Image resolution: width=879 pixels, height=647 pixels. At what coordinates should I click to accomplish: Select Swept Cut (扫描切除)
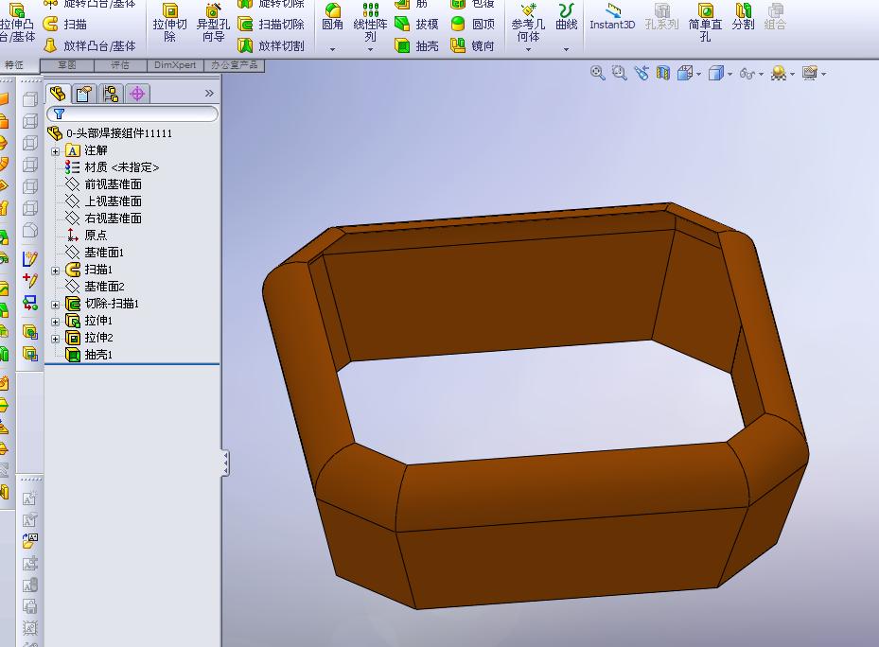point(271,24)
